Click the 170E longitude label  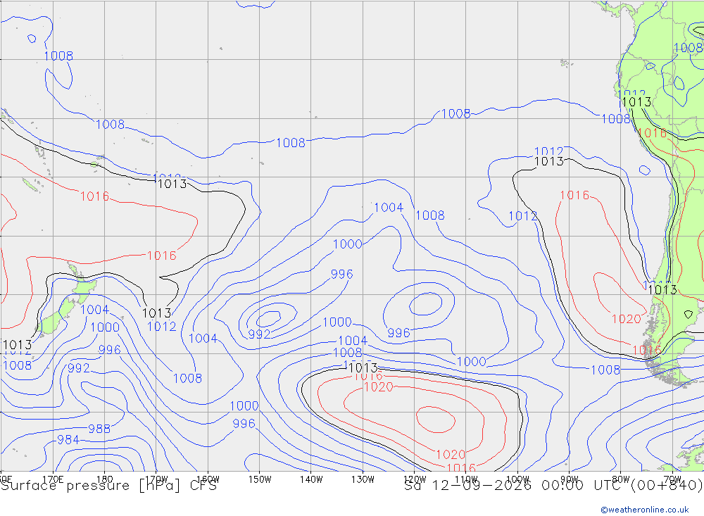53,479
